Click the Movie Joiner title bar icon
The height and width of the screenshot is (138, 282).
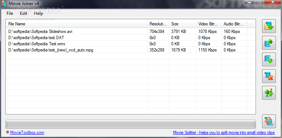pyautogui.click(x=3, y=4)
